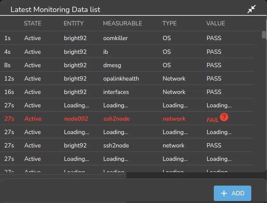Sort by the STATE column header
Viewport: 267px width, 203px height.
[32, 23]
